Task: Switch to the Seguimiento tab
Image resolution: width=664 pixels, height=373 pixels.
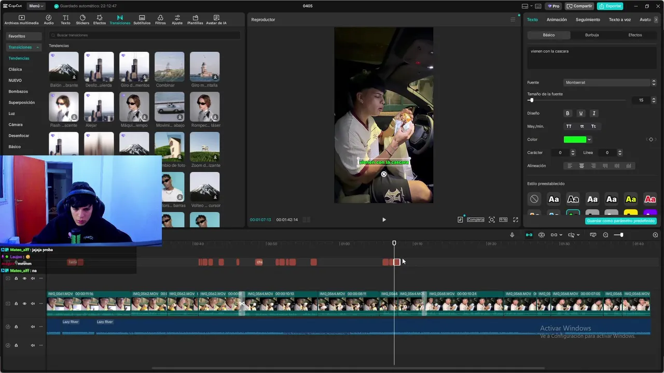Action: [x=588, y=20]
